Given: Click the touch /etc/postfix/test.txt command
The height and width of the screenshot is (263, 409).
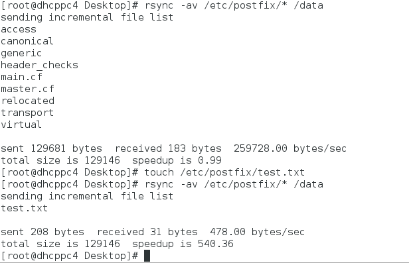Looking at the screenshot, I should (x=224, y=172).
